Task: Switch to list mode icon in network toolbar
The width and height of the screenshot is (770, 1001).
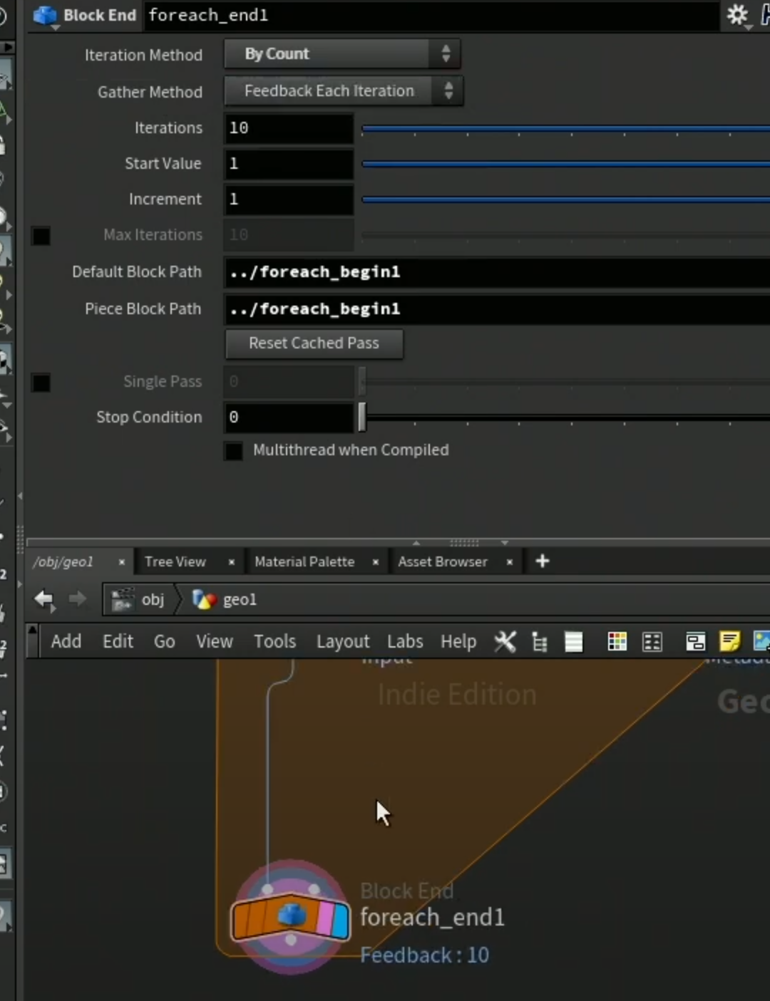Action: 574,642
